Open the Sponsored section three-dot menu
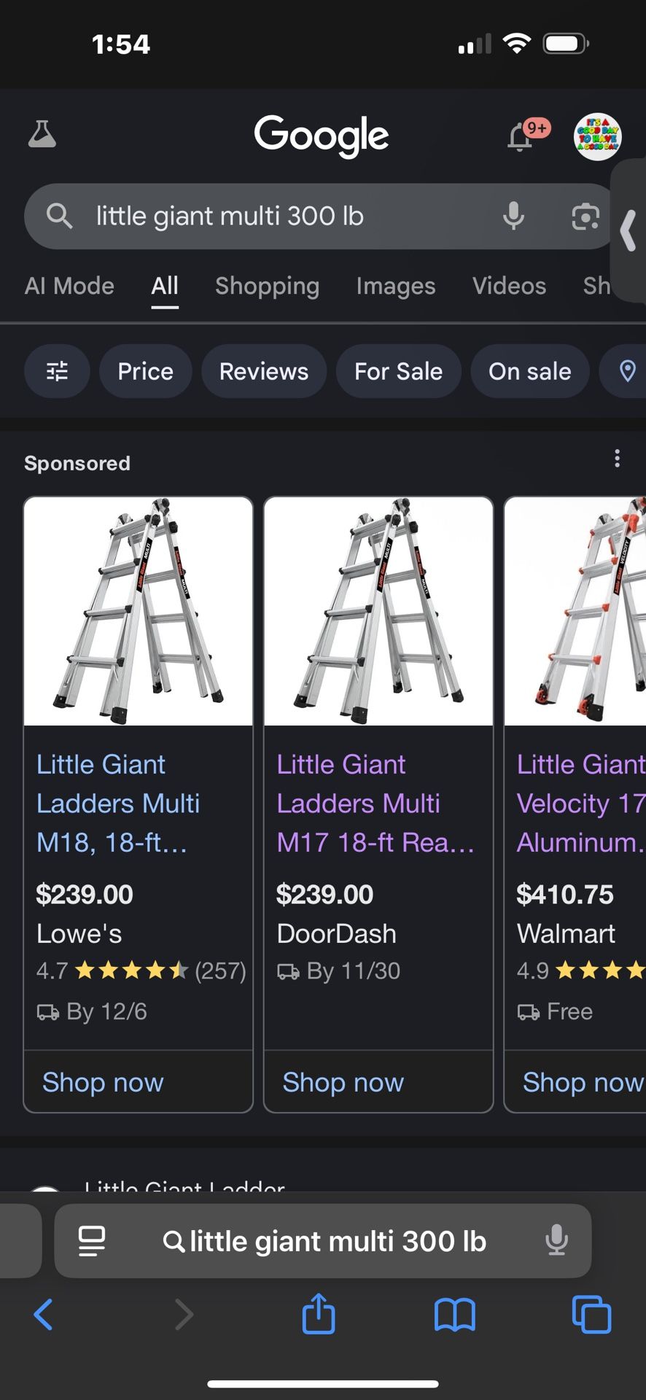The width and height of the screenshot is (646, 1400). pos(618,458)
